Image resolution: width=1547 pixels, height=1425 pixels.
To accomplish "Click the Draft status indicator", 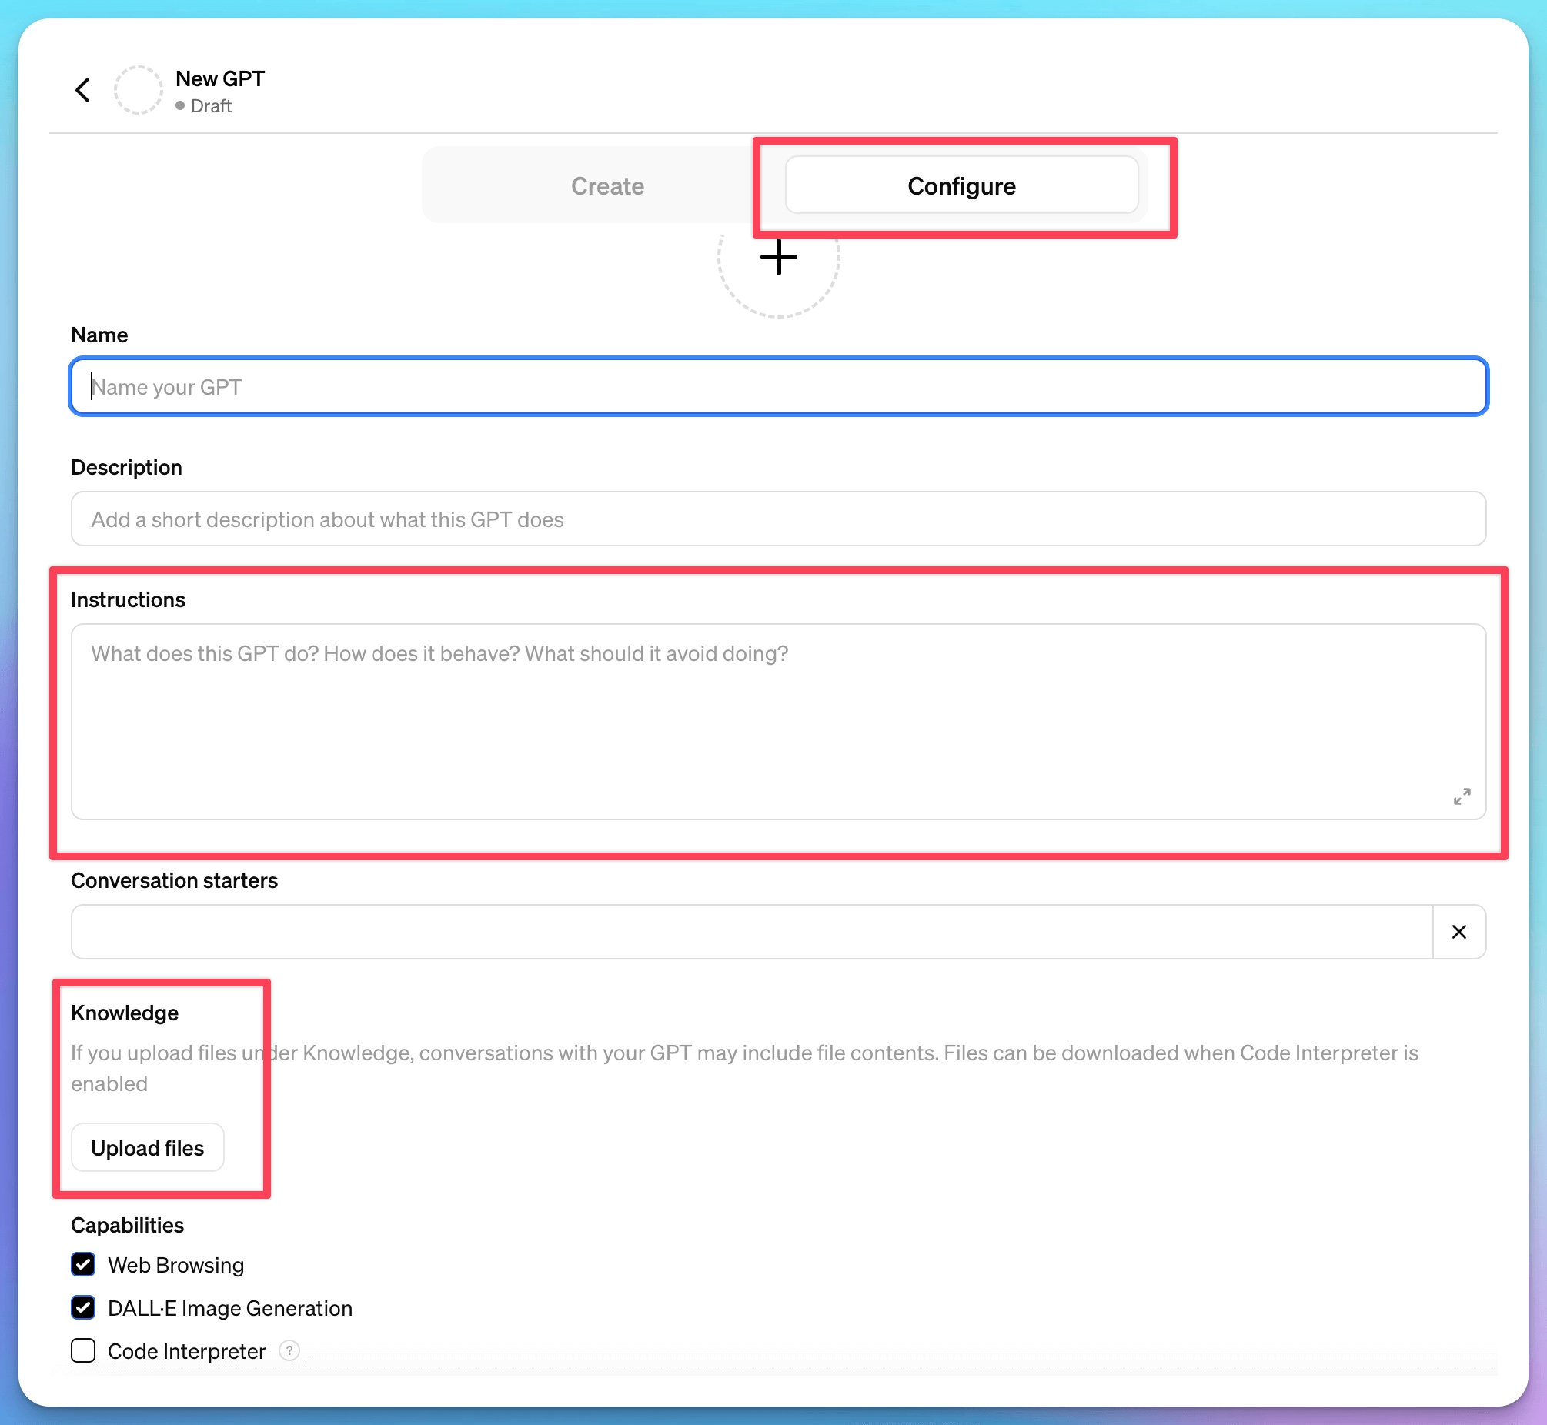I will click(x=204, y=105).
